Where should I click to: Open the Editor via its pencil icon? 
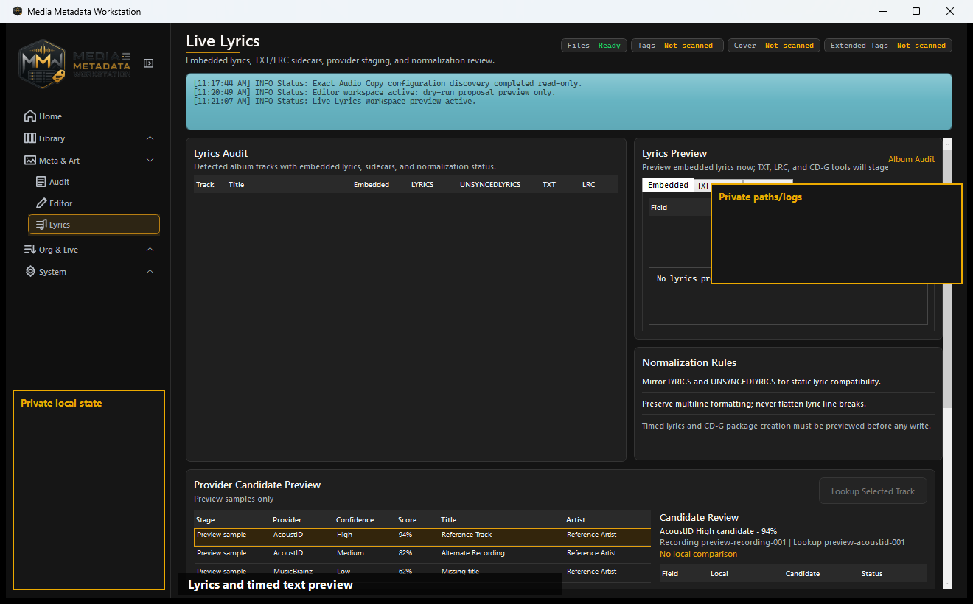point(41,203)
